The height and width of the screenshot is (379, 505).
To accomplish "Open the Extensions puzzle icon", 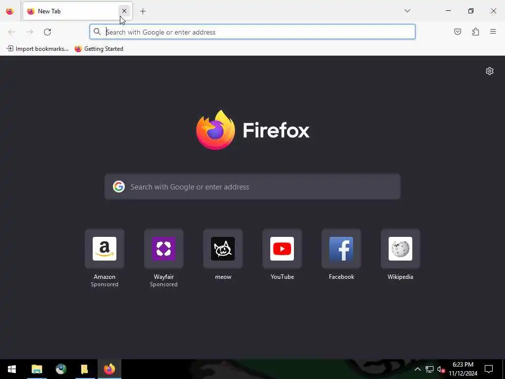I will point(475,32).
